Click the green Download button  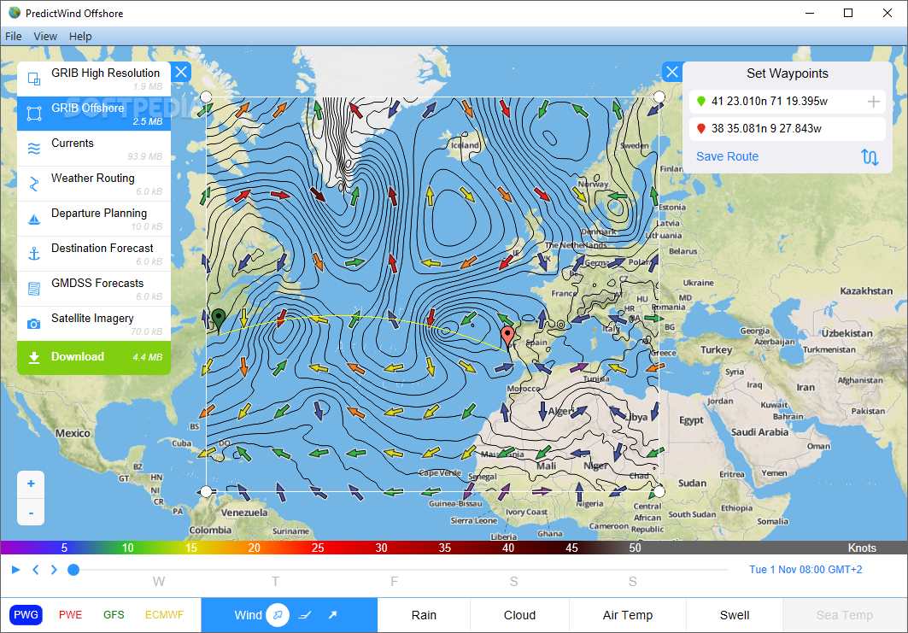[94, 357]
